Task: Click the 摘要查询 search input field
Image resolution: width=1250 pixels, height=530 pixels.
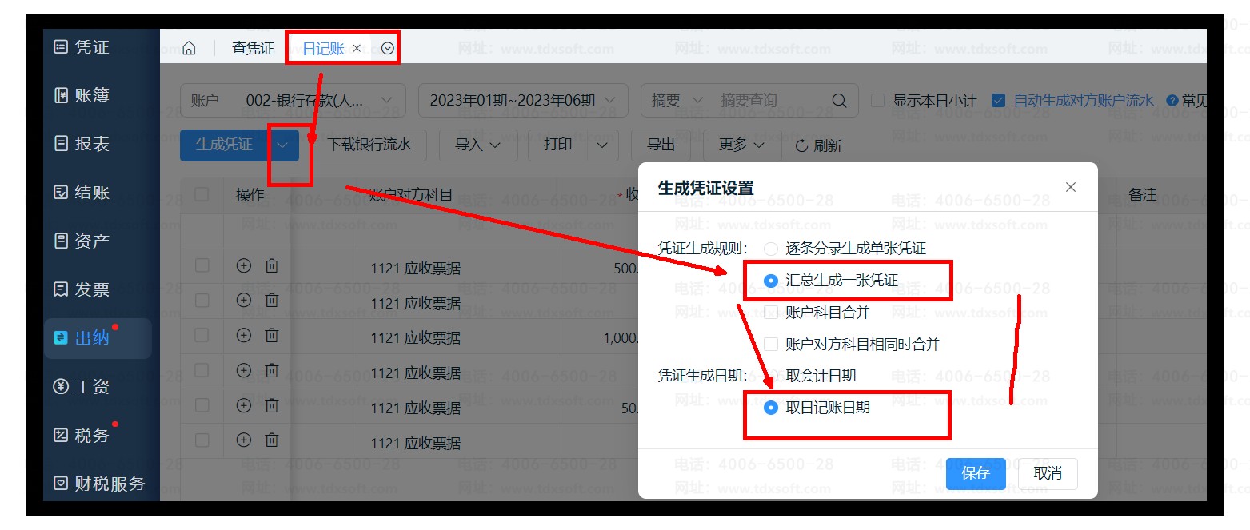Action: [768, 101]
